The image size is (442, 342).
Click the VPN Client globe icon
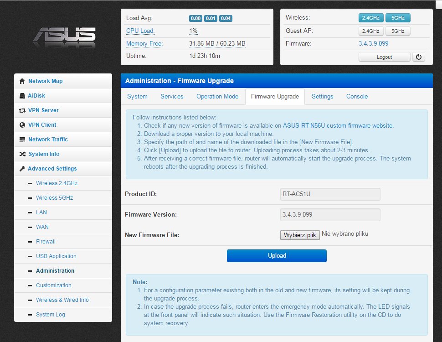coord(22,125)
